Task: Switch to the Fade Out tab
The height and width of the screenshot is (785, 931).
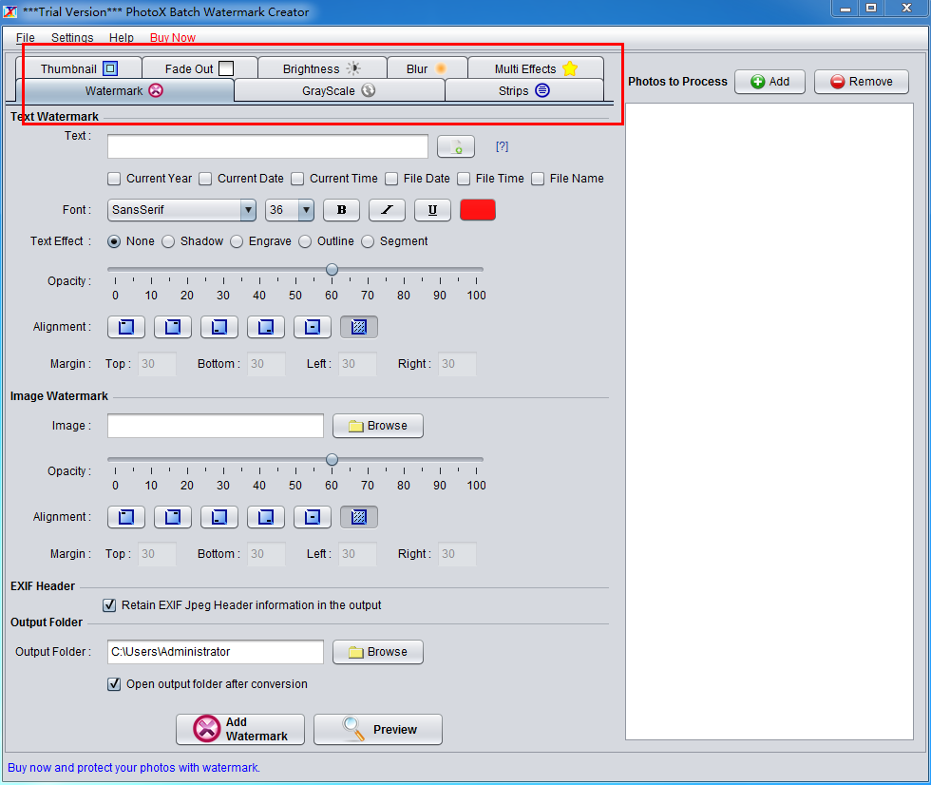Action: 199,68
